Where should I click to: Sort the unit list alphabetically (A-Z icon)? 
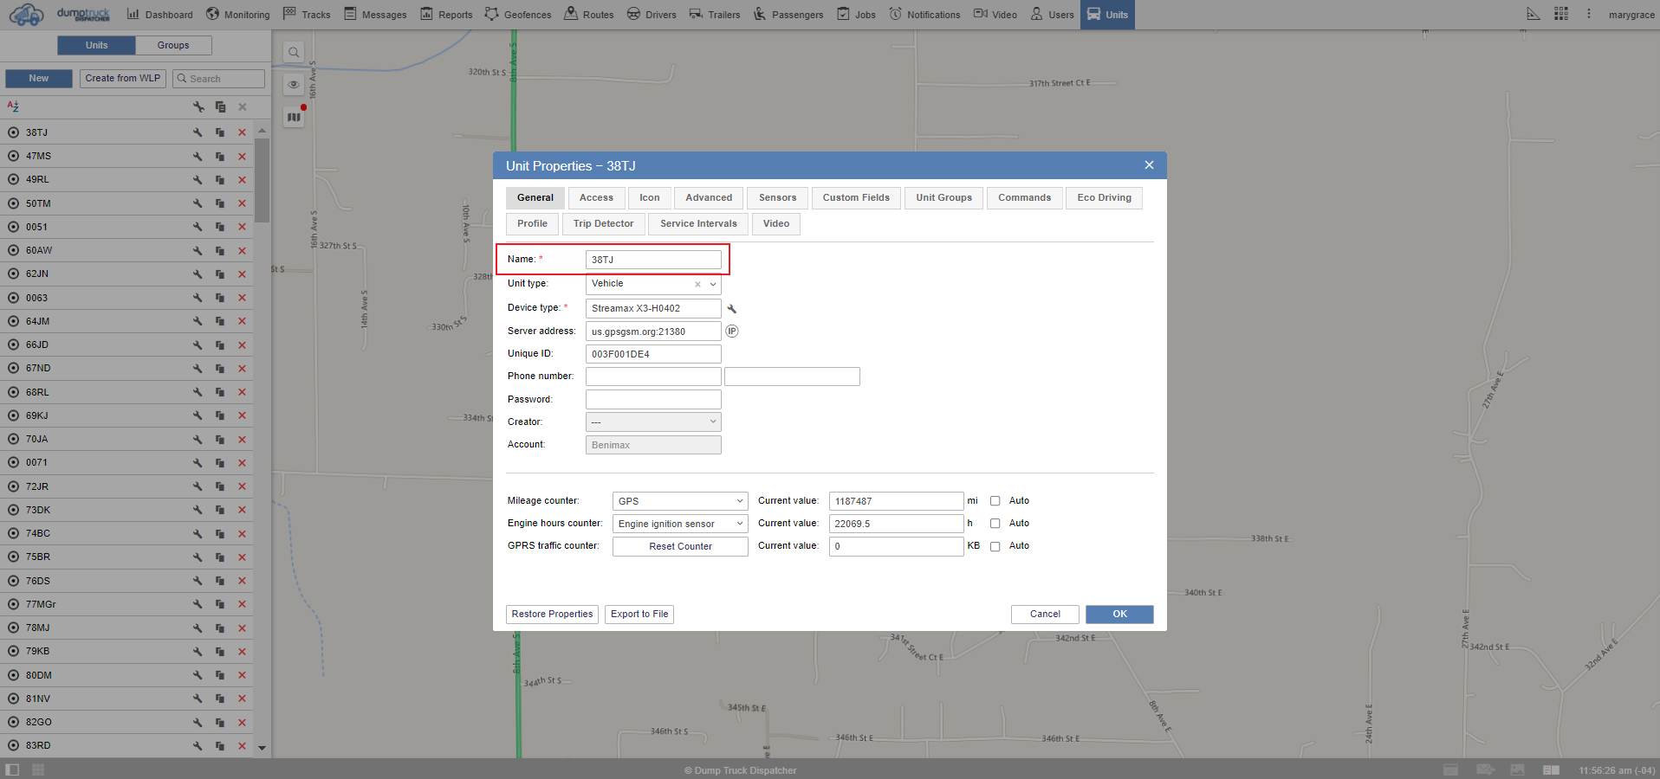[13, 106]
